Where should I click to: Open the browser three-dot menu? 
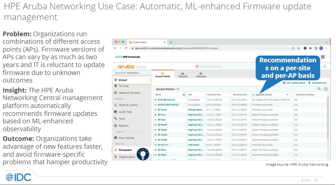coord(326,48)
